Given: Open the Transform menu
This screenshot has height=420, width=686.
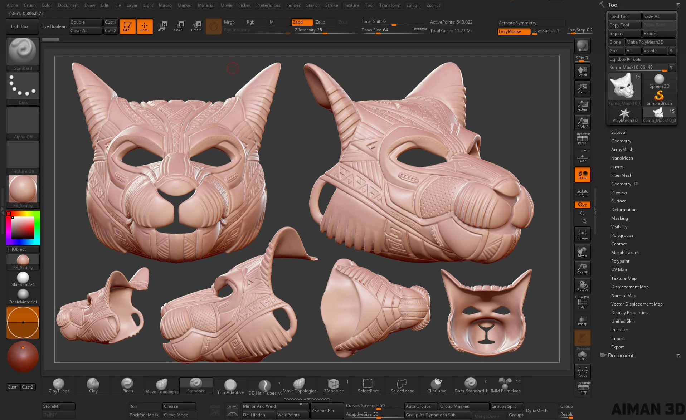Looking at the screenshot, I should 390,5.
